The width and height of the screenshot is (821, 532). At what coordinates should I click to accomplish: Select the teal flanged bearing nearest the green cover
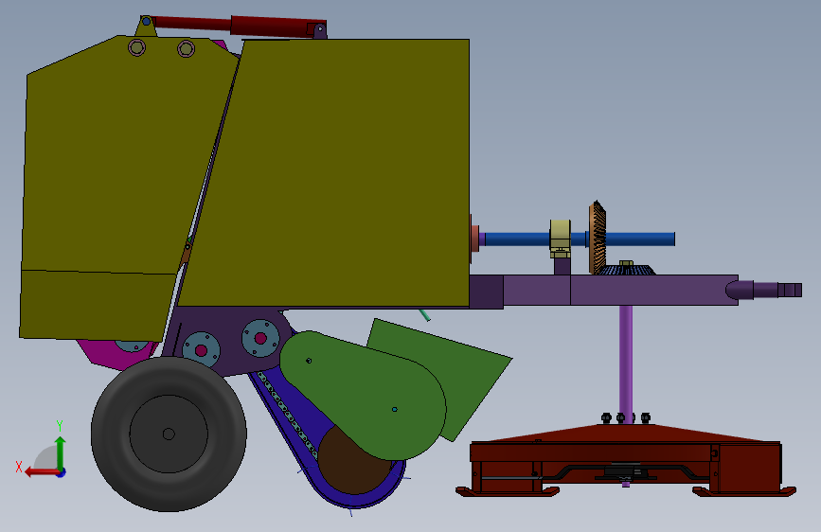coord(260,338)
